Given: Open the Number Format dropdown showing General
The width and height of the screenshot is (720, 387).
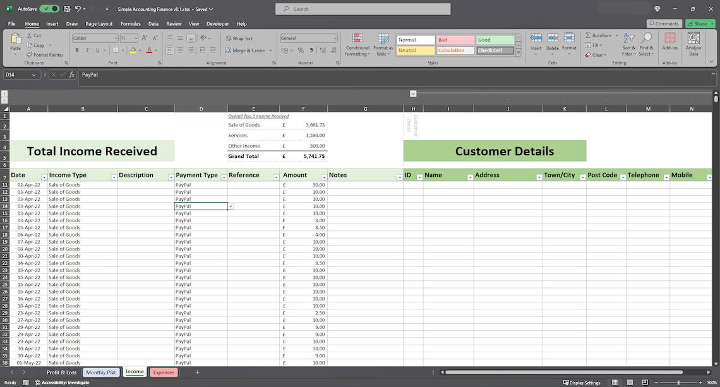Looking at the screenshot, I should (308, 38).
